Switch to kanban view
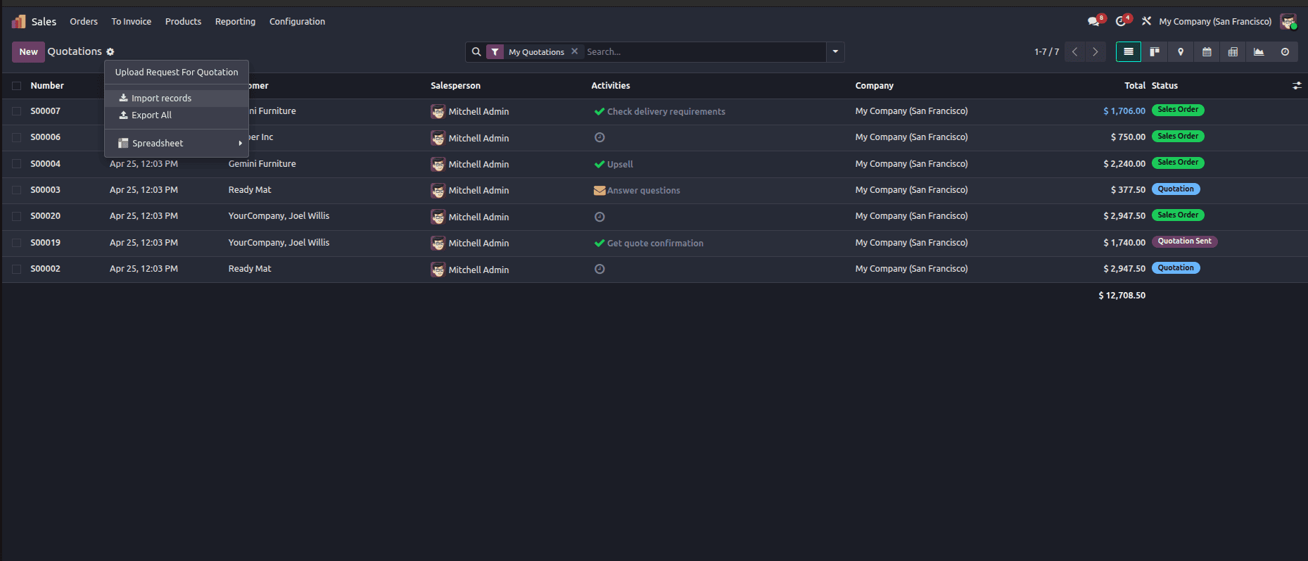 pos(1155,52)
